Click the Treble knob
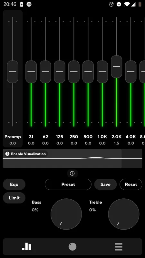Screen dimensions: 145x258 coord(124,214)
